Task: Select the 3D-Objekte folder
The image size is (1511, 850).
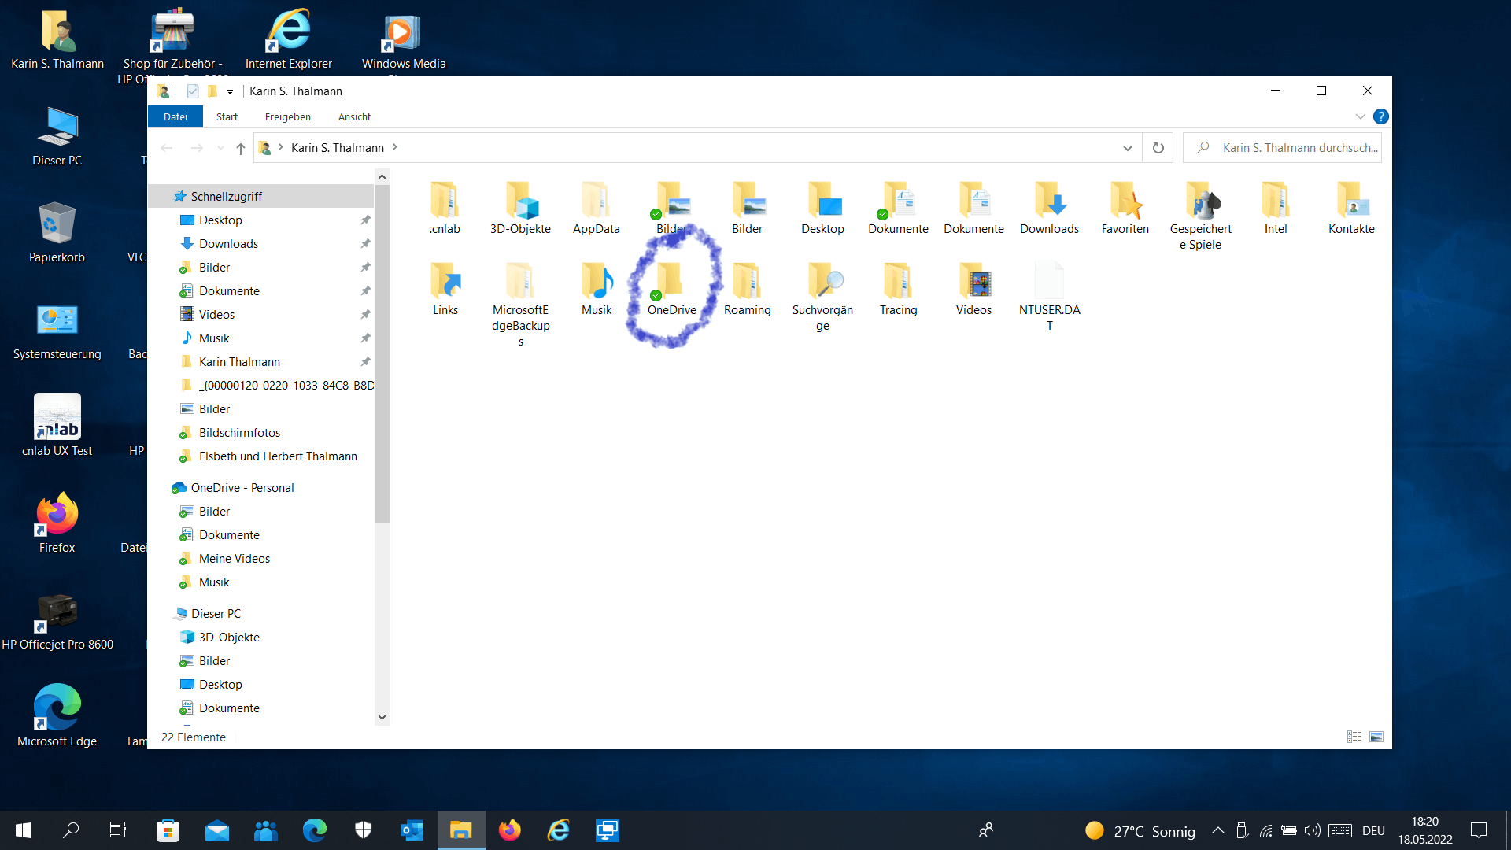Action: click(x=520, y=201)
